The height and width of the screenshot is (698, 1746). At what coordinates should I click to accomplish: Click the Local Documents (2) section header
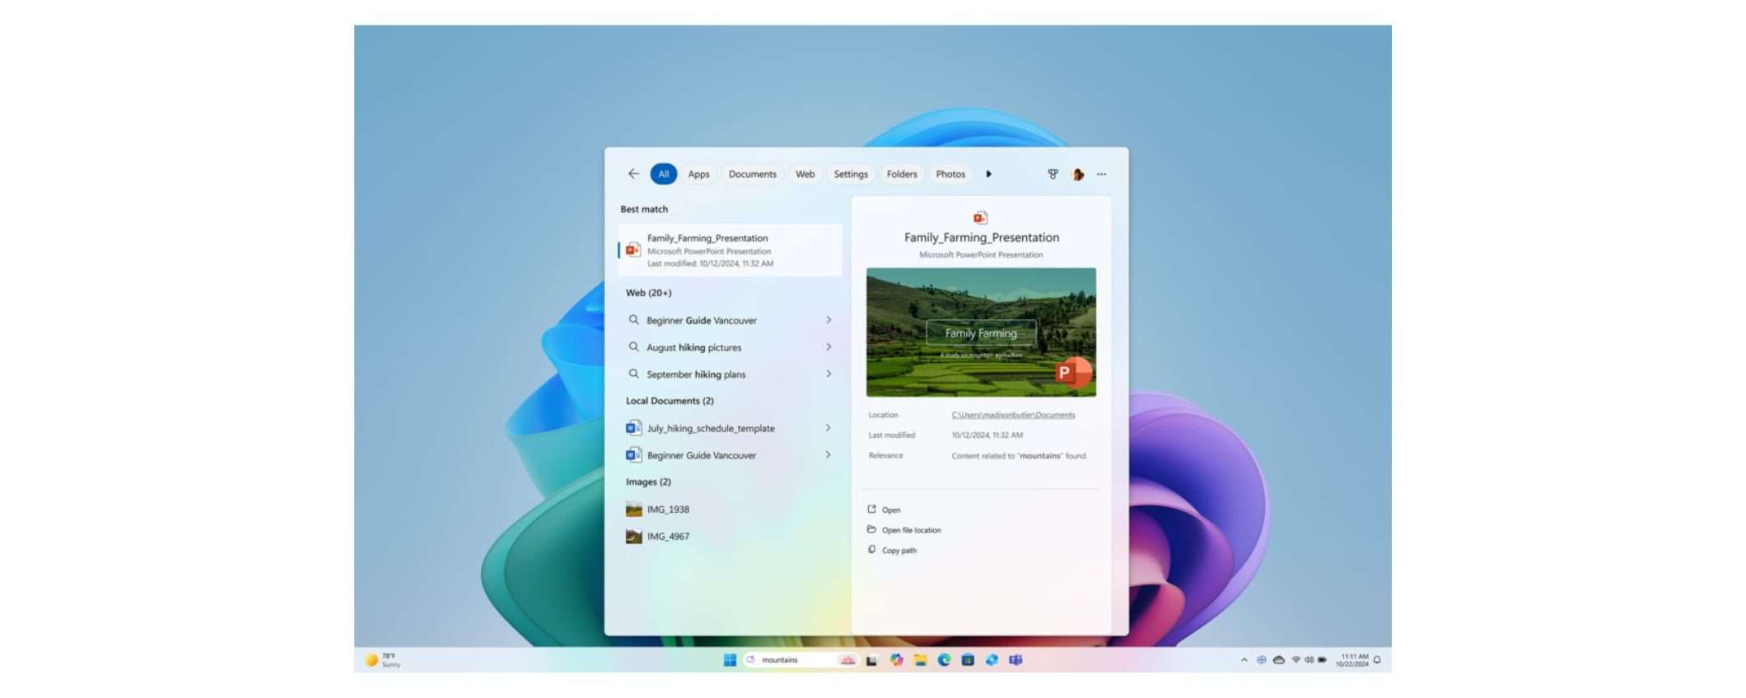pyautogui.click(x=670, y=401)
